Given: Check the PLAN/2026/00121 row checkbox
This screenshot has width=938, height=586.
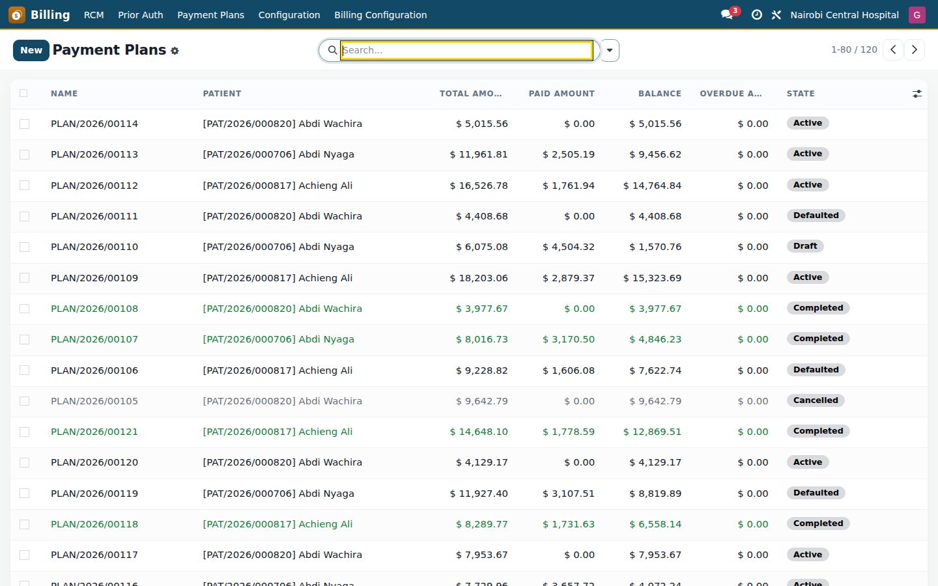Looking at the screenshot, I should click(24, 432).
